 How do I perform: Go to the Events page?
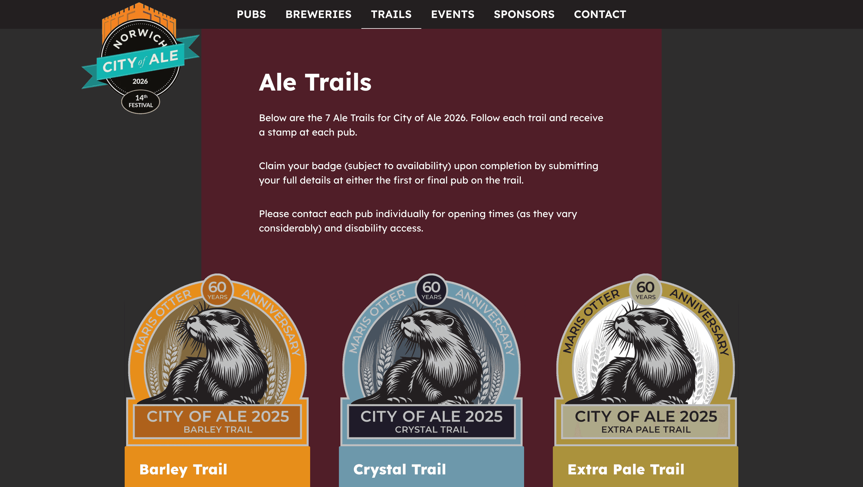click(x=452, y=14)
